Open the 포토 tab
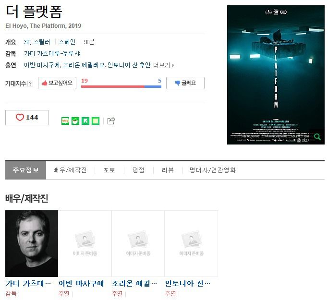The width and height of the screenshot is (328, 301). (109, 170)
